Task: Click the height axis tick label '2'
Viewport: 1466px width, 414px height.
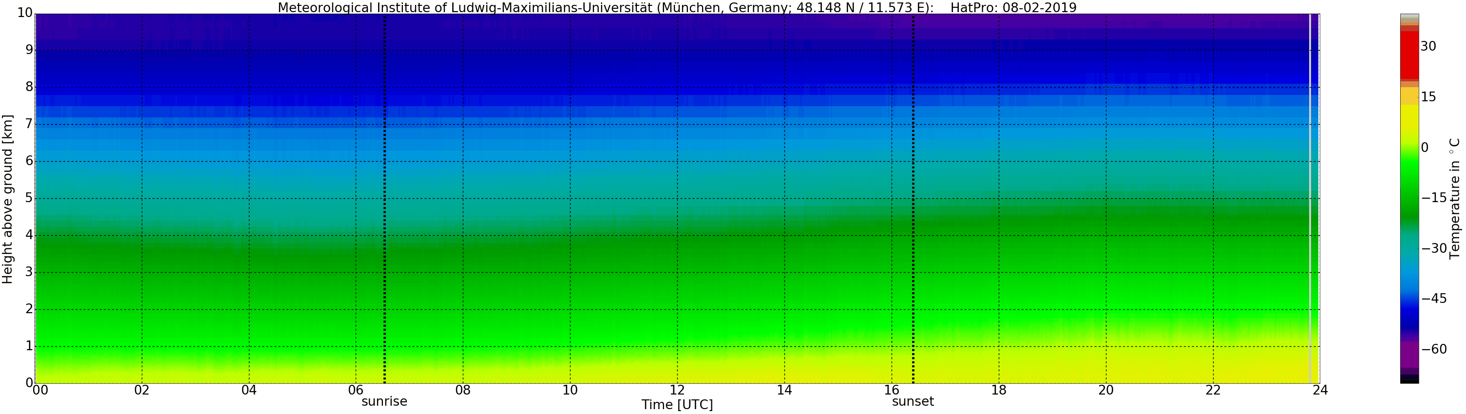Action: pos(29,309)
